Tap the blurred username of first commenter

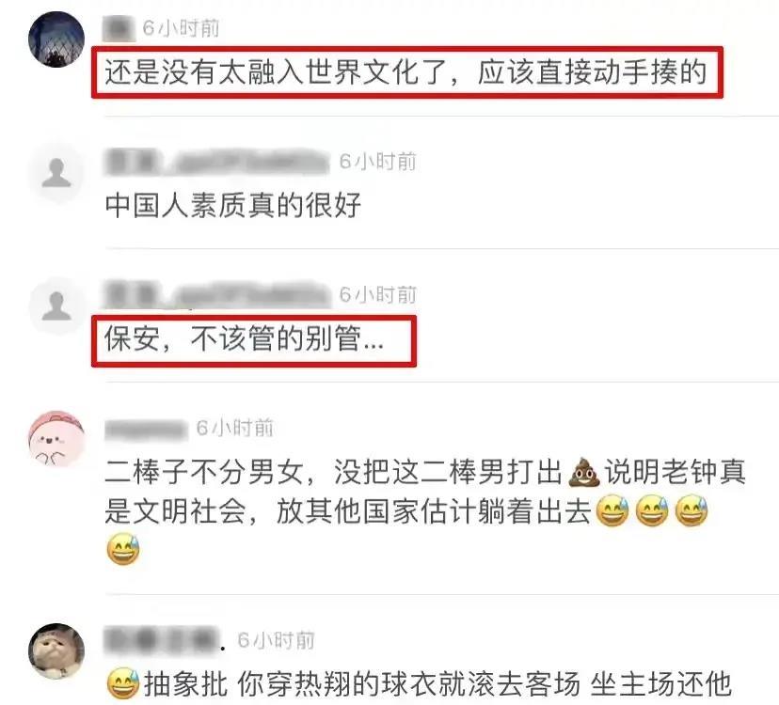(119, 28)
